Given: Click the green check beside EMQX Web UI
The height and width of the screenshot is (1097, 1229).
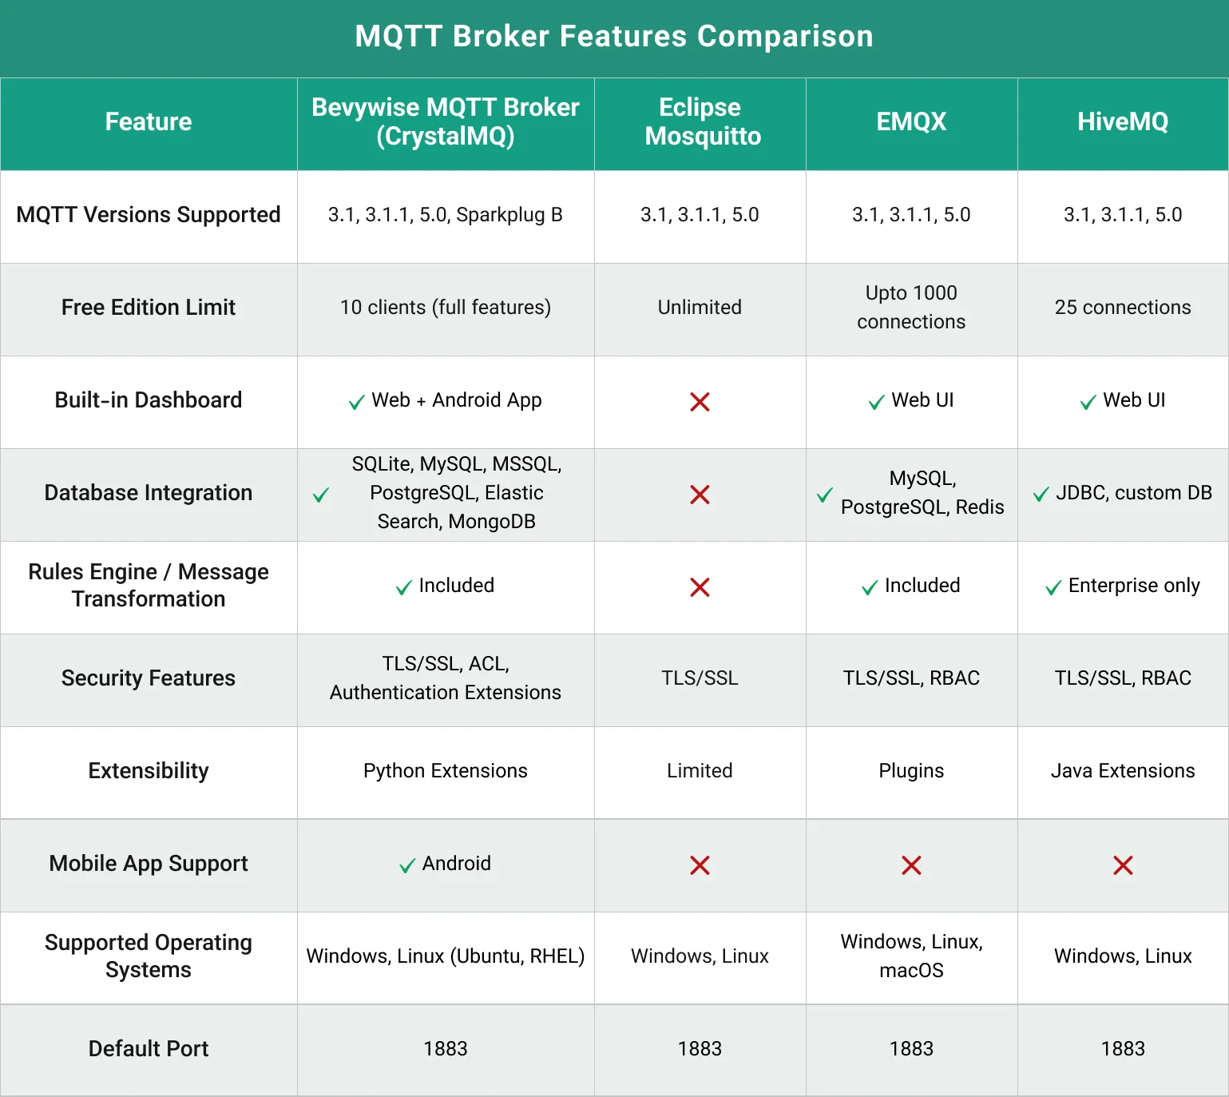Looking at the screenshot, I should click(x=876, y=403).
